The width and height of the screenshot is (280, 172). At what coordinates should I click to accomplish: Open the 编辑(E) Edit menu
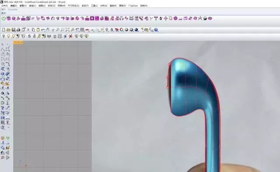tap(14, 6)
